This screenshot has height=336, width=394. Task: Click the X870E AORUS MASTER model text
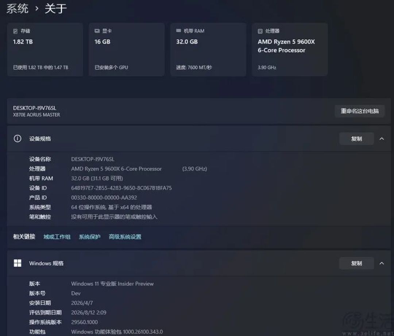coord(36,115)
